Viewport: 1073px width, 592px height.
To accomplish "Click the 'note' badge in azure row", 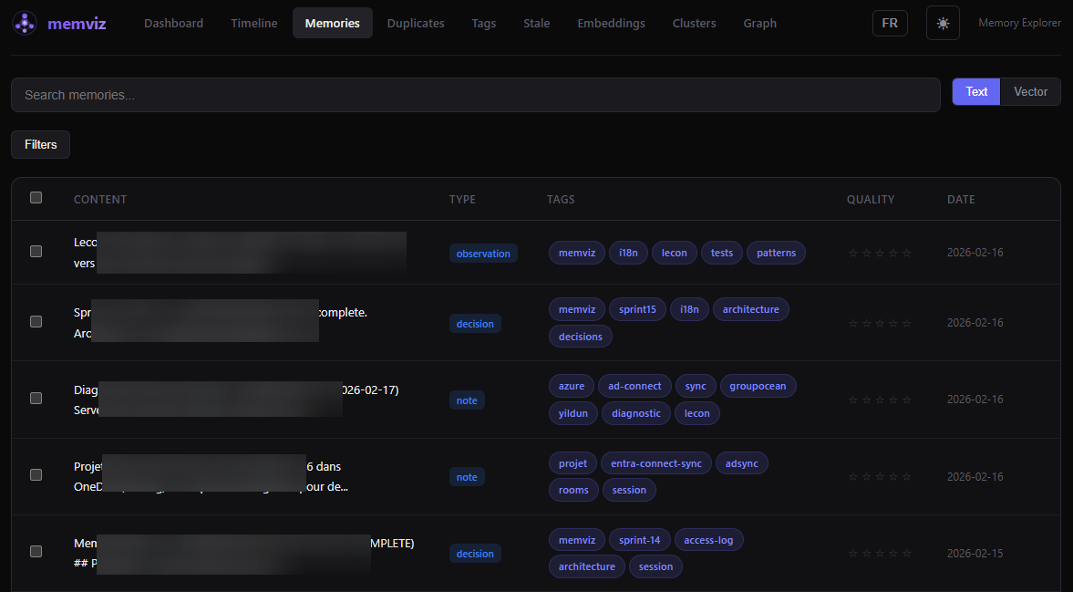I will tap(467, 400).
